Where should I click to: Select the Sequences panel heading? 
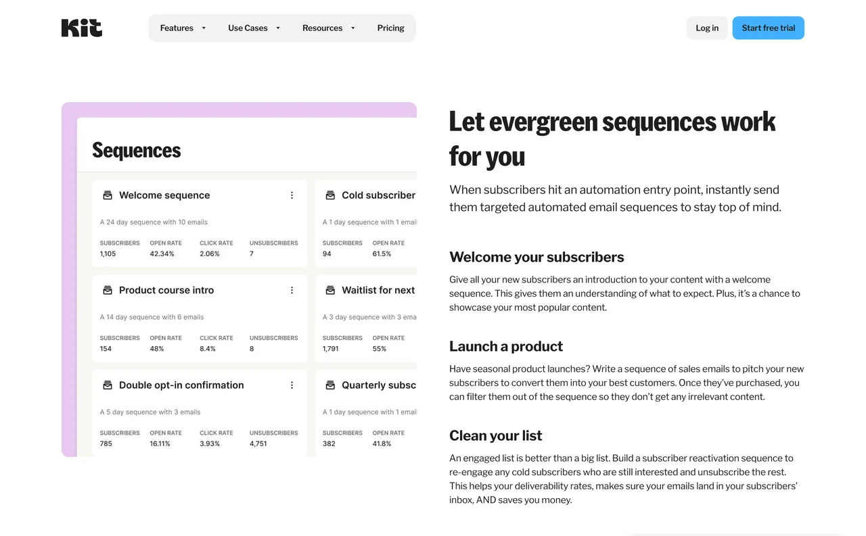click(x=136, y=150)
